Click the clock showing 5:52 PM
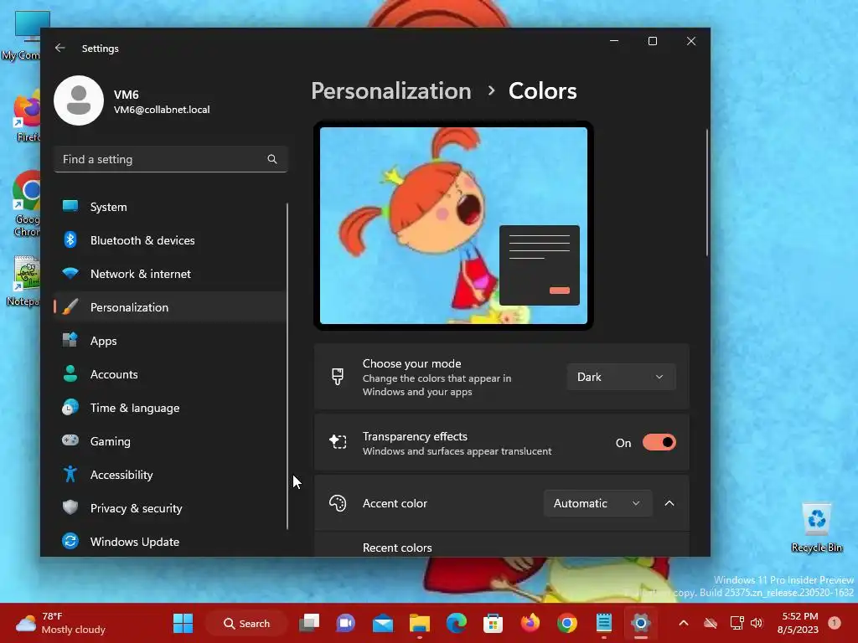 point(798,623)
